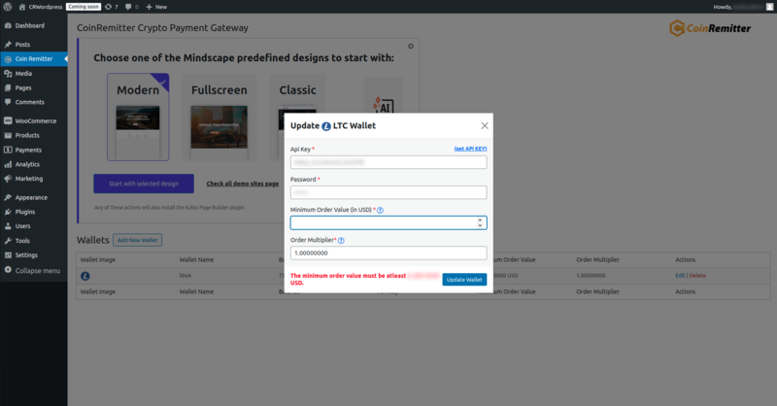
Task: Click the liteA wallet Litecoin icon
Action: pyautogui.click(x=85, y=276)
